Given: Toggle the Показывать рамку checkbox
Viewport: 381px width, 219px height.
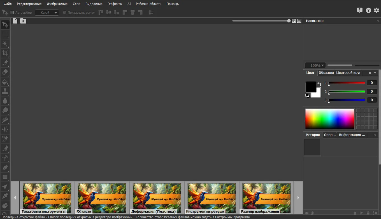Looking at the screenshot, I should tap(65, 13).
